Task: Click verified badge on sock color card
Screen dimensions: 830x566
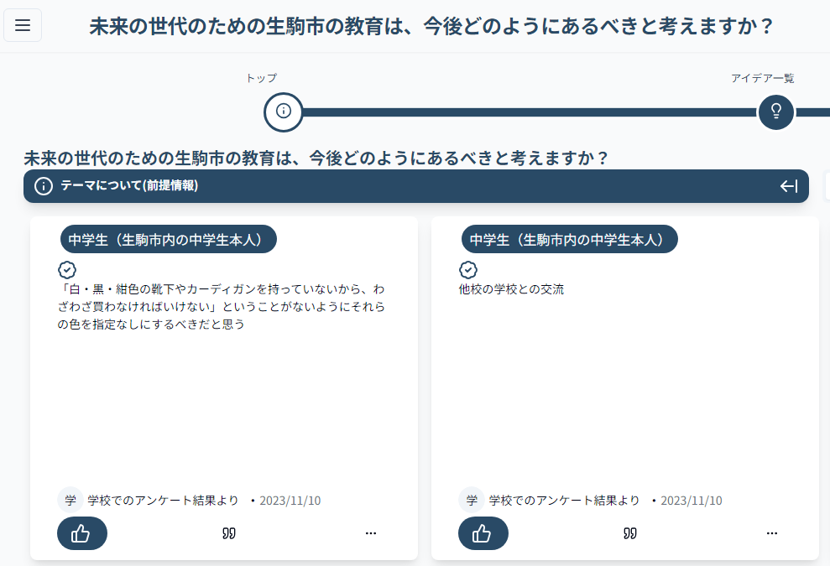Action: (x=66, y=270)
